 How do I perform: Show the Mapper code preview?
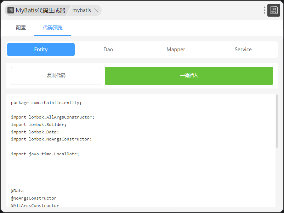[x=176, y=50]
